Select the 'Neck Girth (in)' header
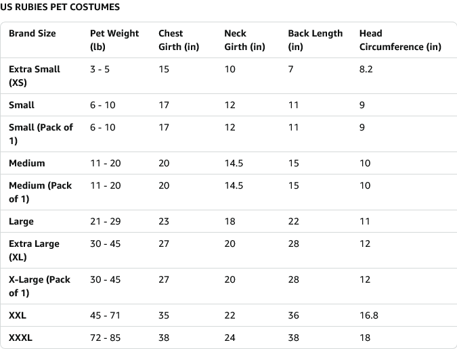This screenshot has height=349, width=457. click(x=244, y=40)
